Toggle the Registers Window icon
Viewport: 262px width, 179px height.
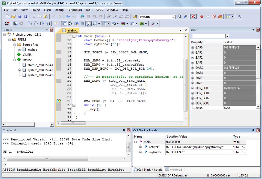click(83, 24)
